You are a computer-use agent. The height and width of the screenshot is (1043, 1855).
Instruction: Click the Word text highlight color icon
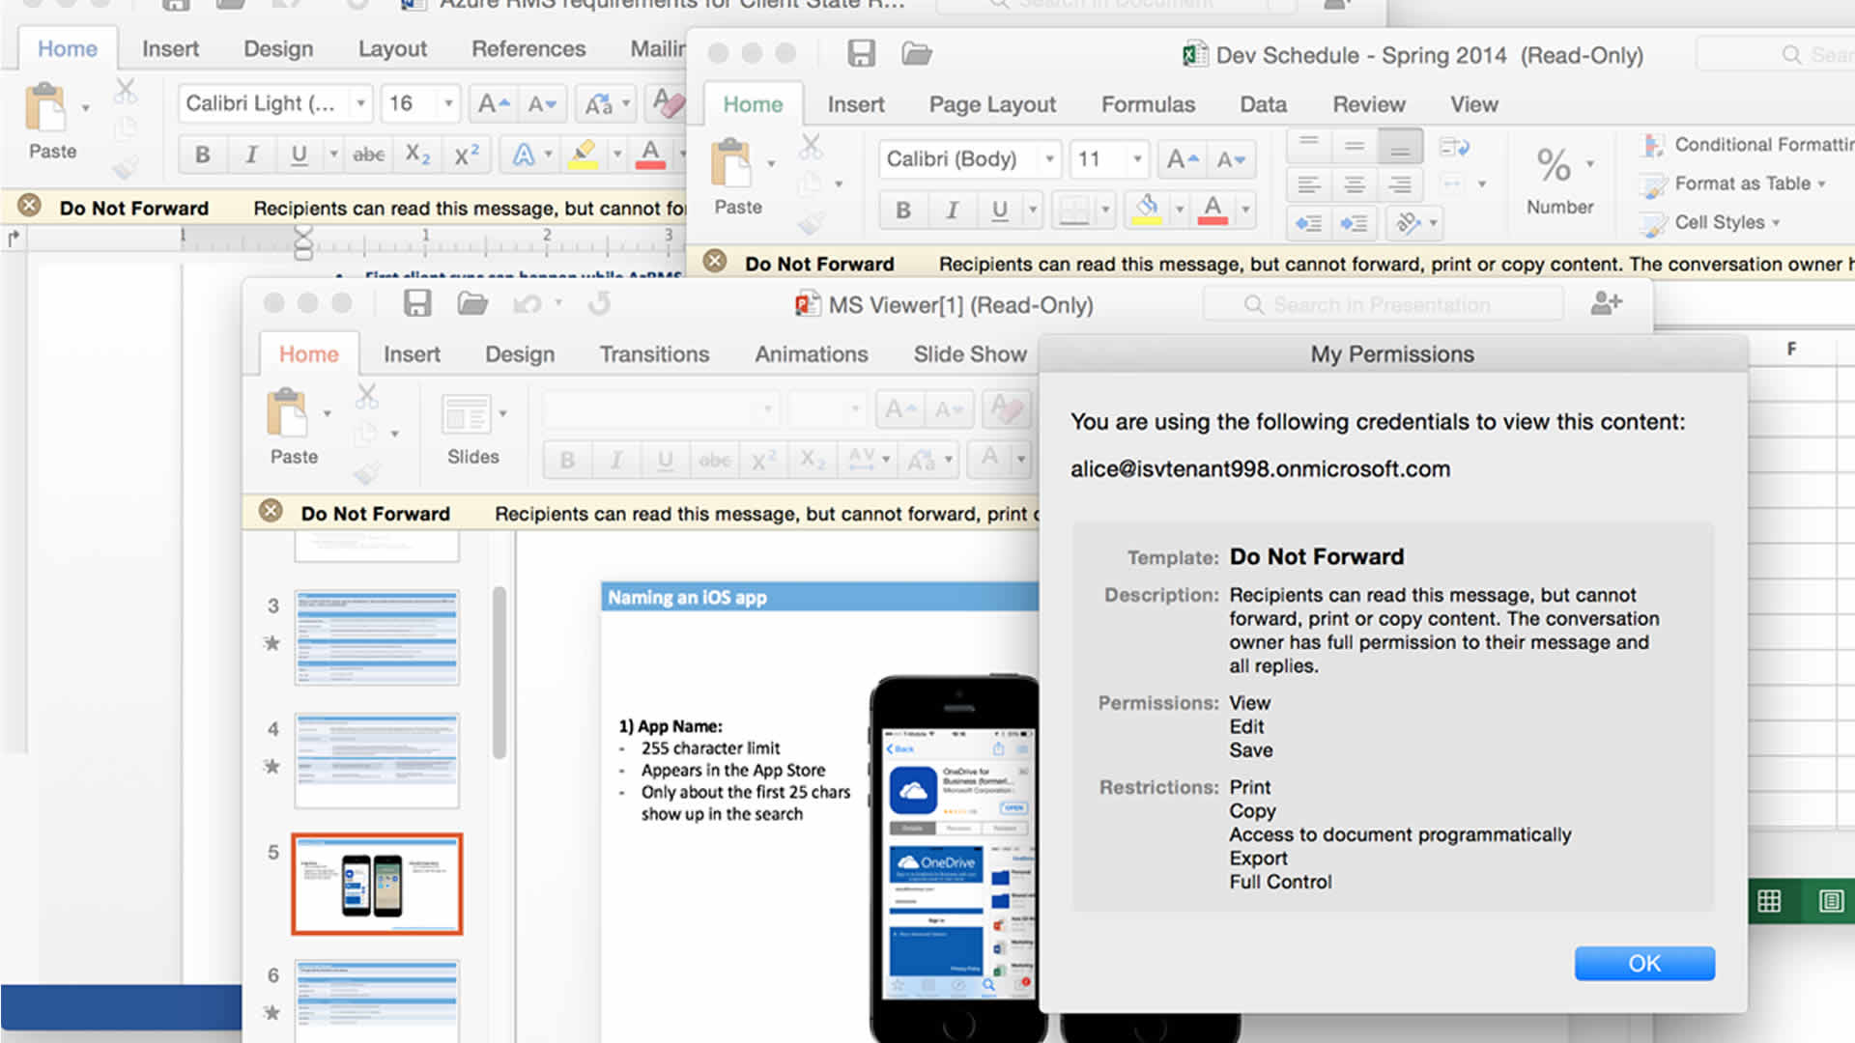583,155
